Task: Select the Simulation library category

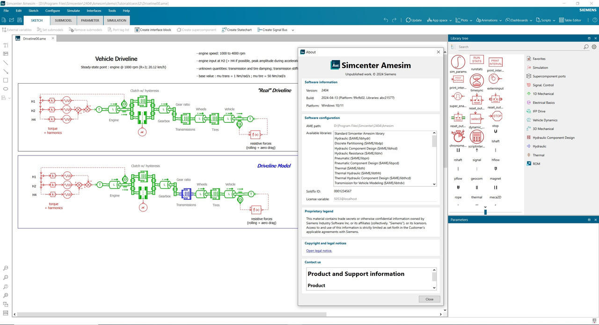Action: (x=540, y=68)
